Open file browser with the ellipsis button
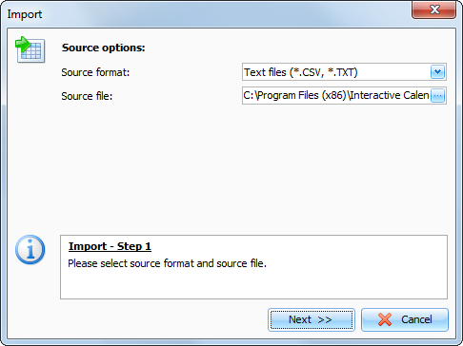Image resolution: width=463 pixels, height=346 pixels. click(438, 95)
